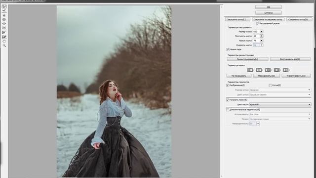Select the Reconstruct tool

pyautogui.click(x=4, y=10)
